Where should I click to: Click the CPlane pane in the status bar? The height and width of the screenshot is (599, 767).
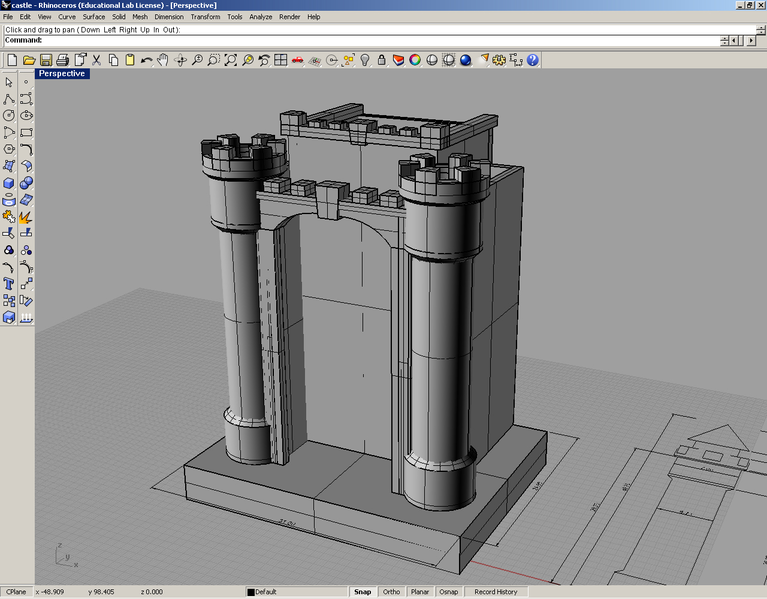click(16, 592)
